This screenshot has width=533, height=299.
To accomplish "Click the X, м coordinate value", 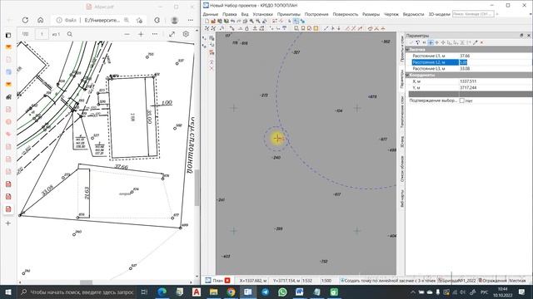I will (x=468, y=81).
